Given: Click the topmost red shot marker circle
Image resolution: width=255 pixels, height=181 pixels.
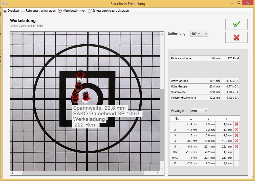Looking at the screenshot, I should tap(81, 75).
